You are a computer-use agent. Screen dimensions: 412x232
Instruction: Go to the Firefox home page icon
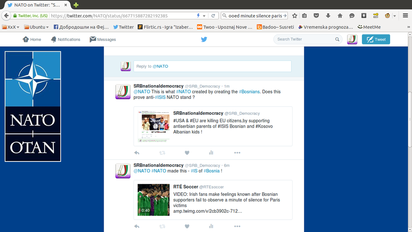[x=340, y=16]
